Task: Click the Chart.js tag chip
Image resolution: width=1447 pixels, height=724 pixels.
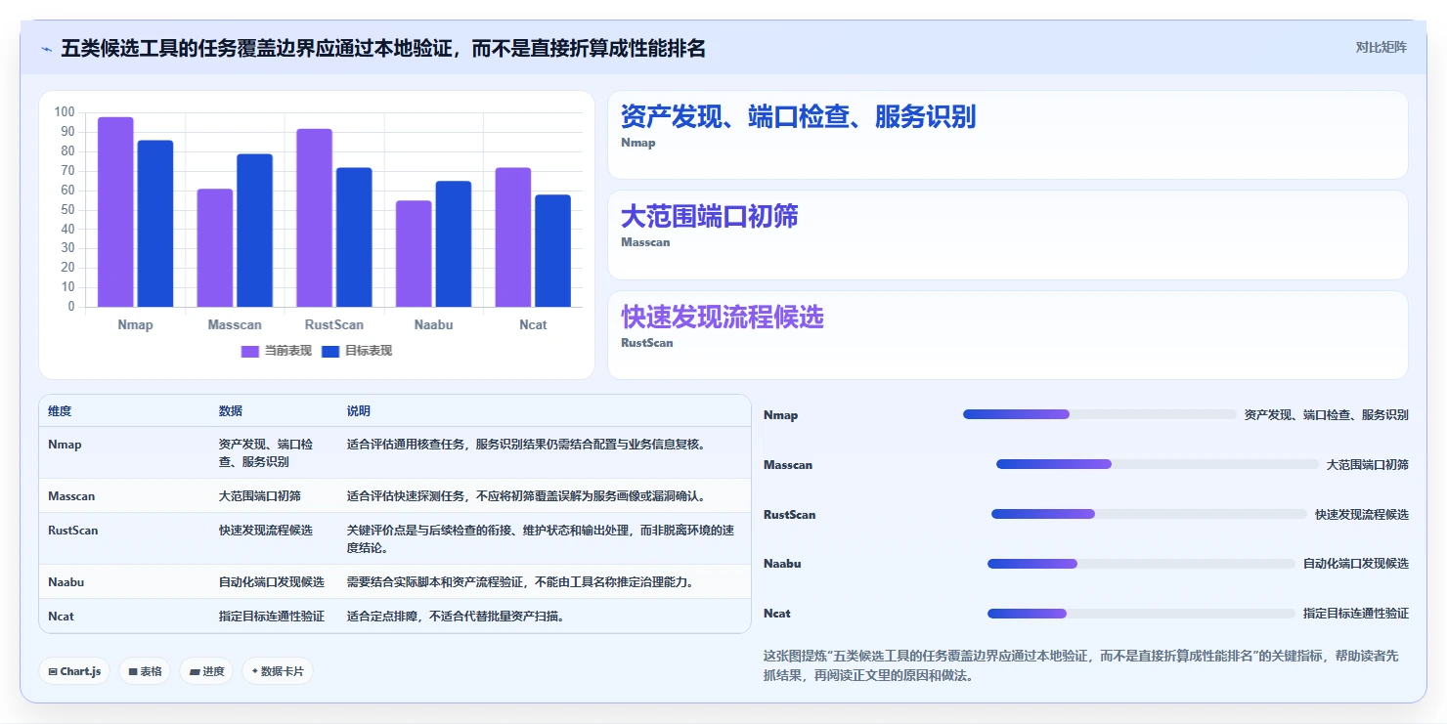Action: tap(74, 671)
